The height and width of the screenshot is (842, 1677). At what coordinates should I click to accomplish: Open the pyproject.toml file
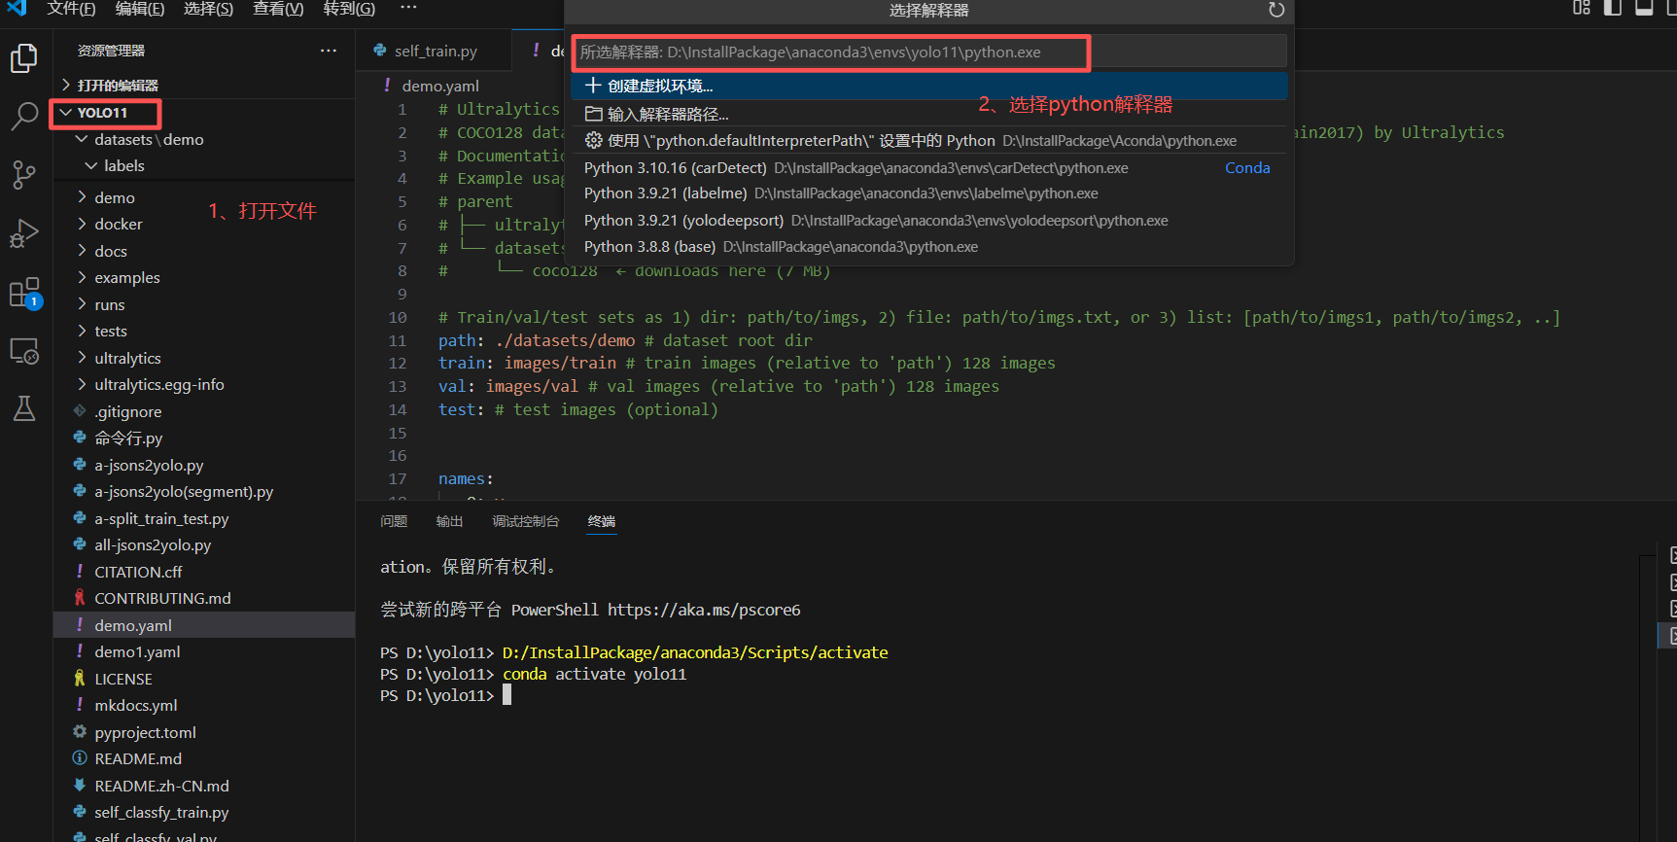click(204, 733)
